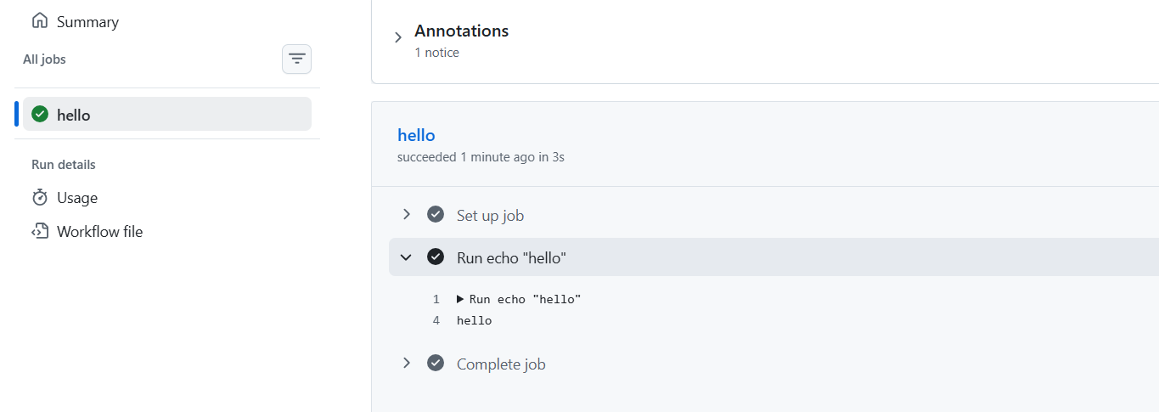This screenshot has width=1159, height=412.
Task: Collapse the Run echo "hello" step
Action: coord(407,257)
